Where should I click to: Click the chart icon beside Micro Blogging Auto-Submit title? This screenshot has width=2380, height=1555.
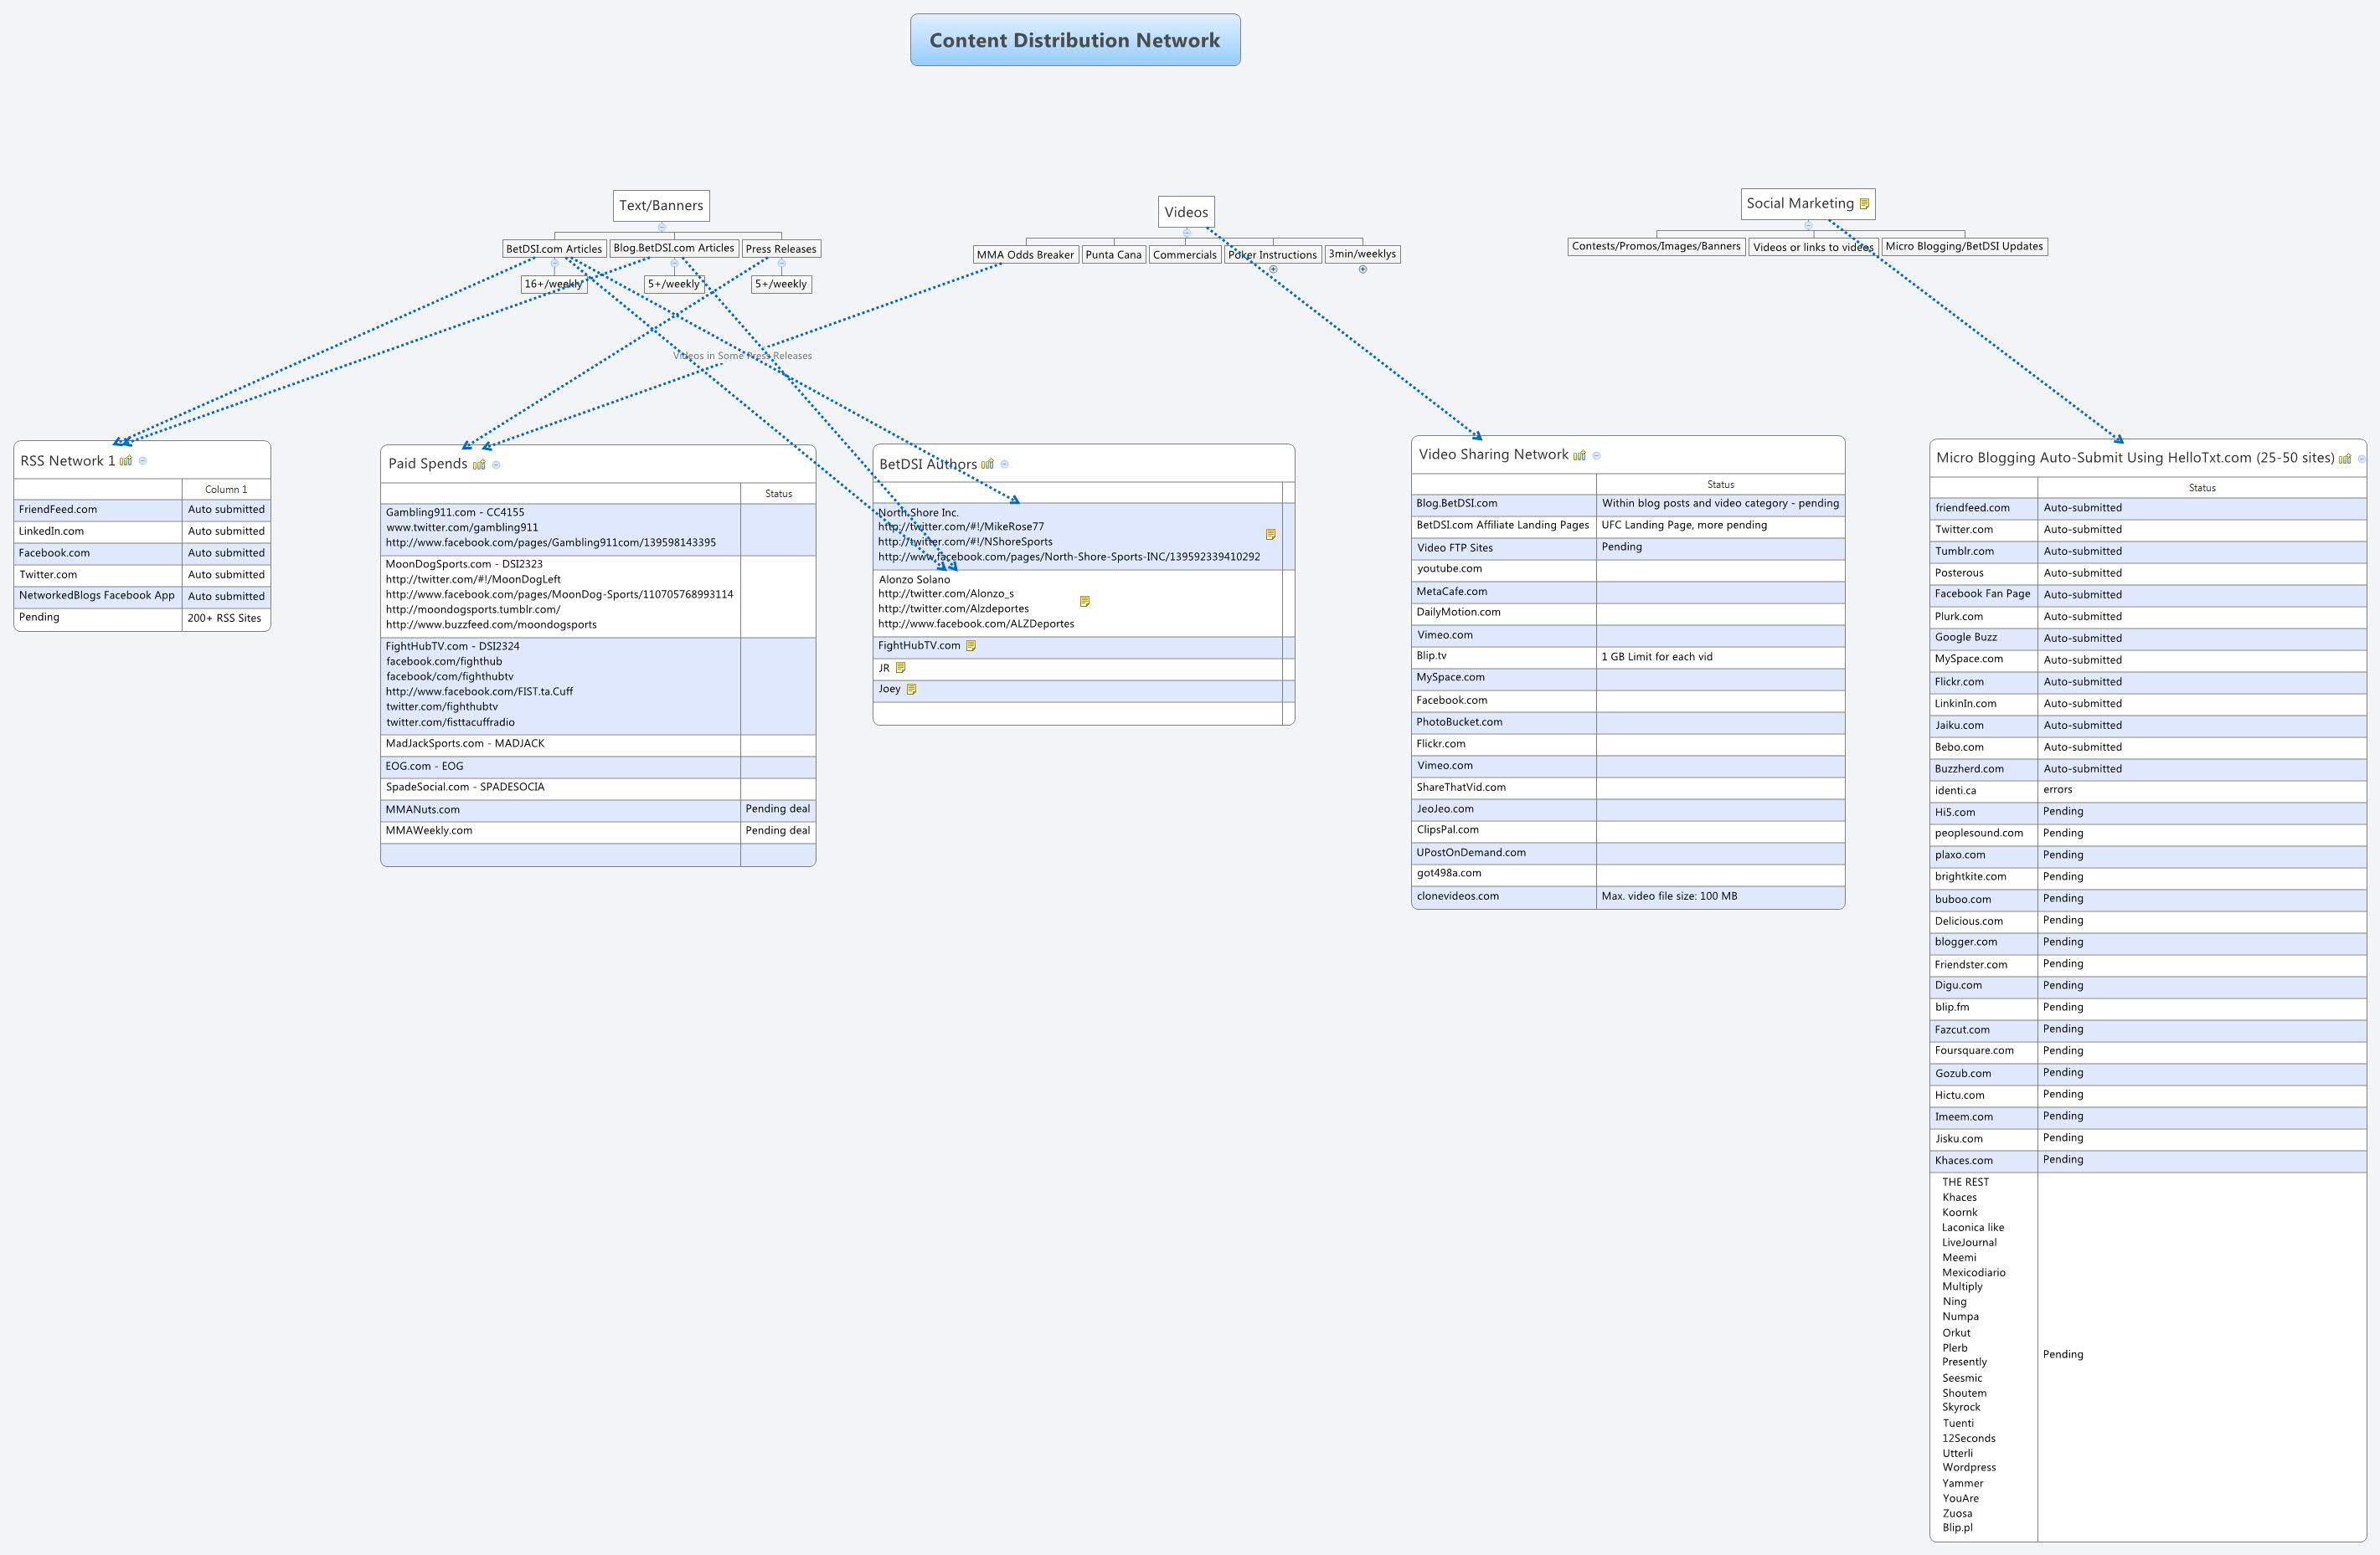pos(2345,459)
